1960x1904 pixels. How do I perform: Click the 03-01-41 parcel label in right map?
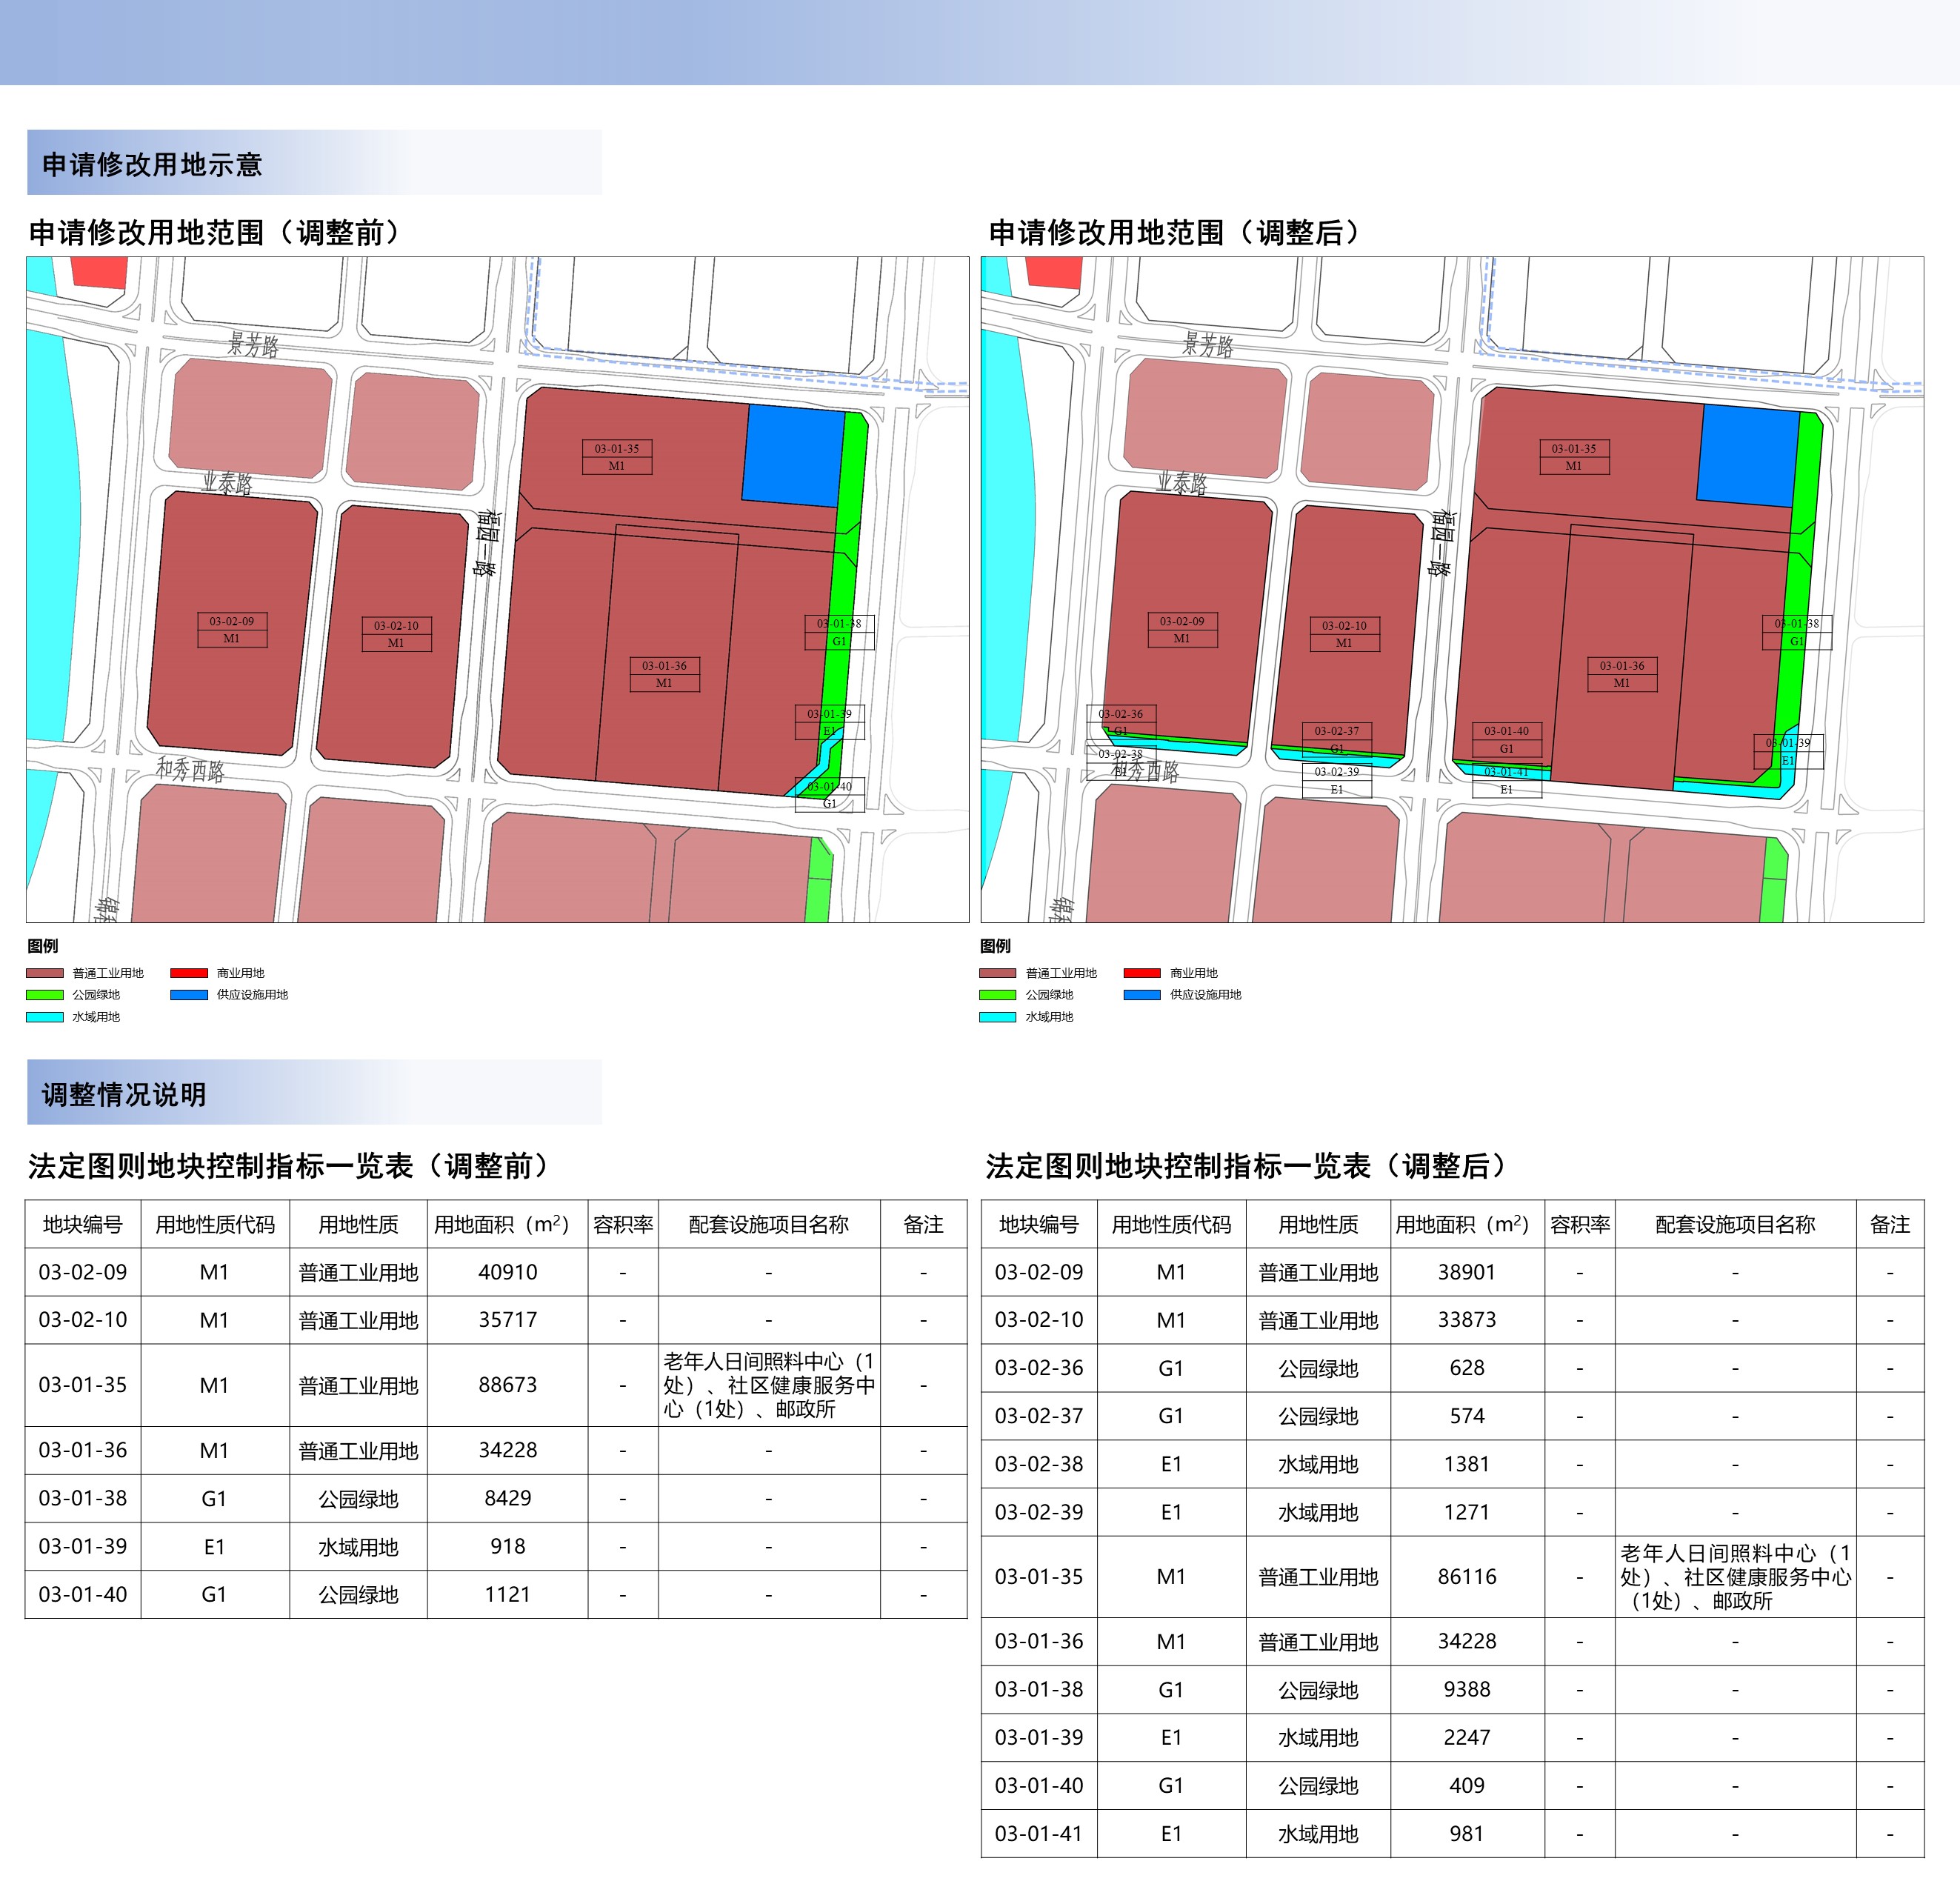pyautogui.click(x=1506, y=771)
